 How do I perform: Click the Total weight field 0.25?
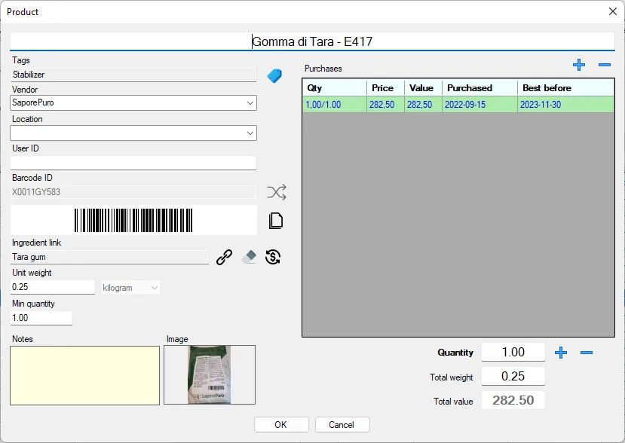(x=513, y=376)
